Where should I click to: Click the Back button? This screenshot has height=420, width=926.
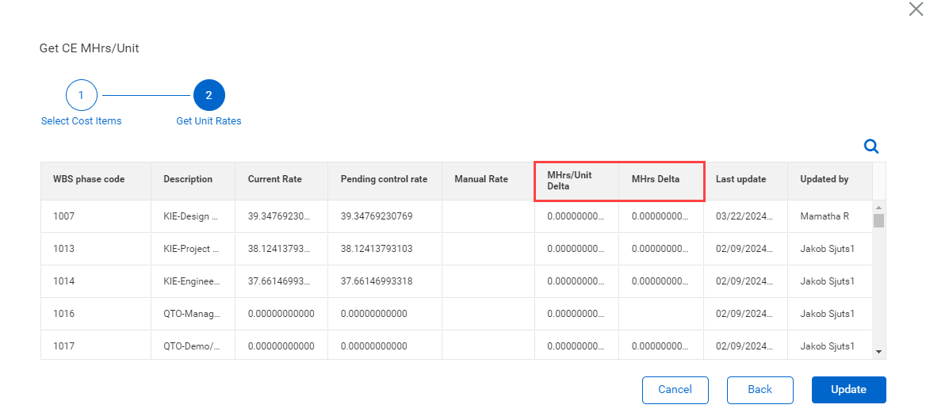[760, 389]
